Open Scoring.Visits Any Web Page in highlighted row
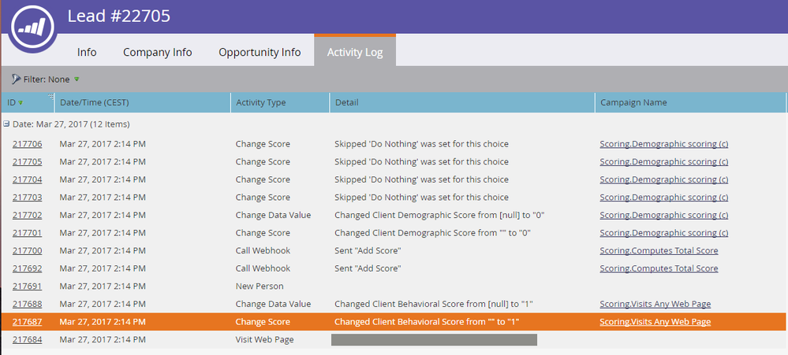The height and width of the screenshot is (355, 788). 655,322
